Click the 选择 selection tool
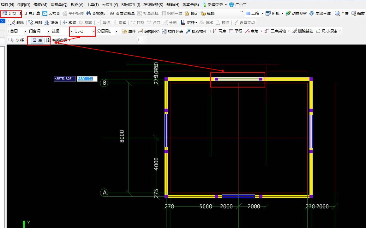Image resolution: width=366 pixels, height=228 pixels. pos(17,40)
